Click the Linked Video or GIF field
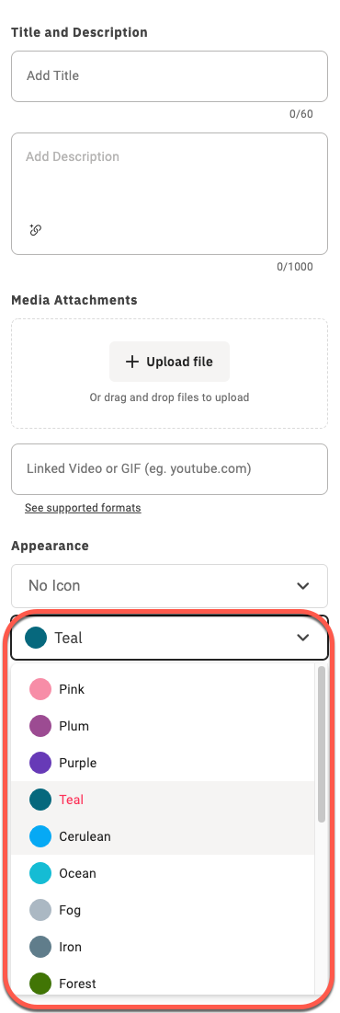 point(169,469)
